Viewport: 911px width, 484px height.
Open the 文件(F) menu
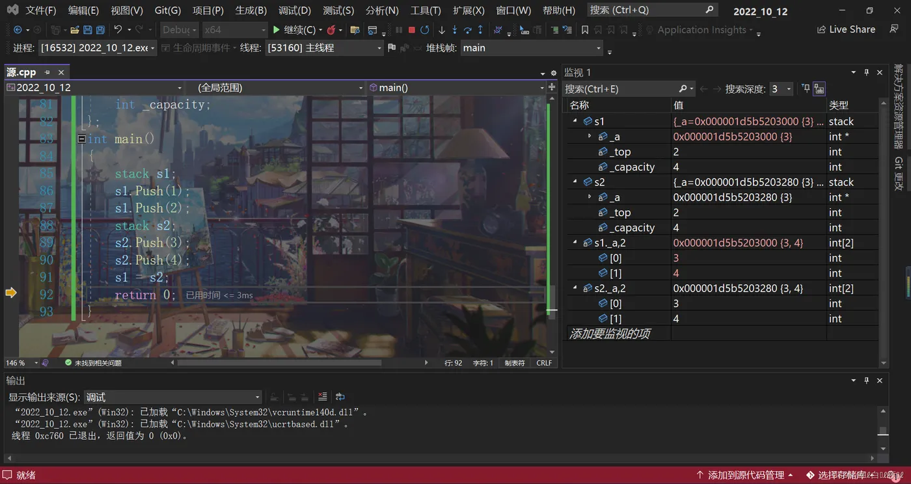(41, 10)
